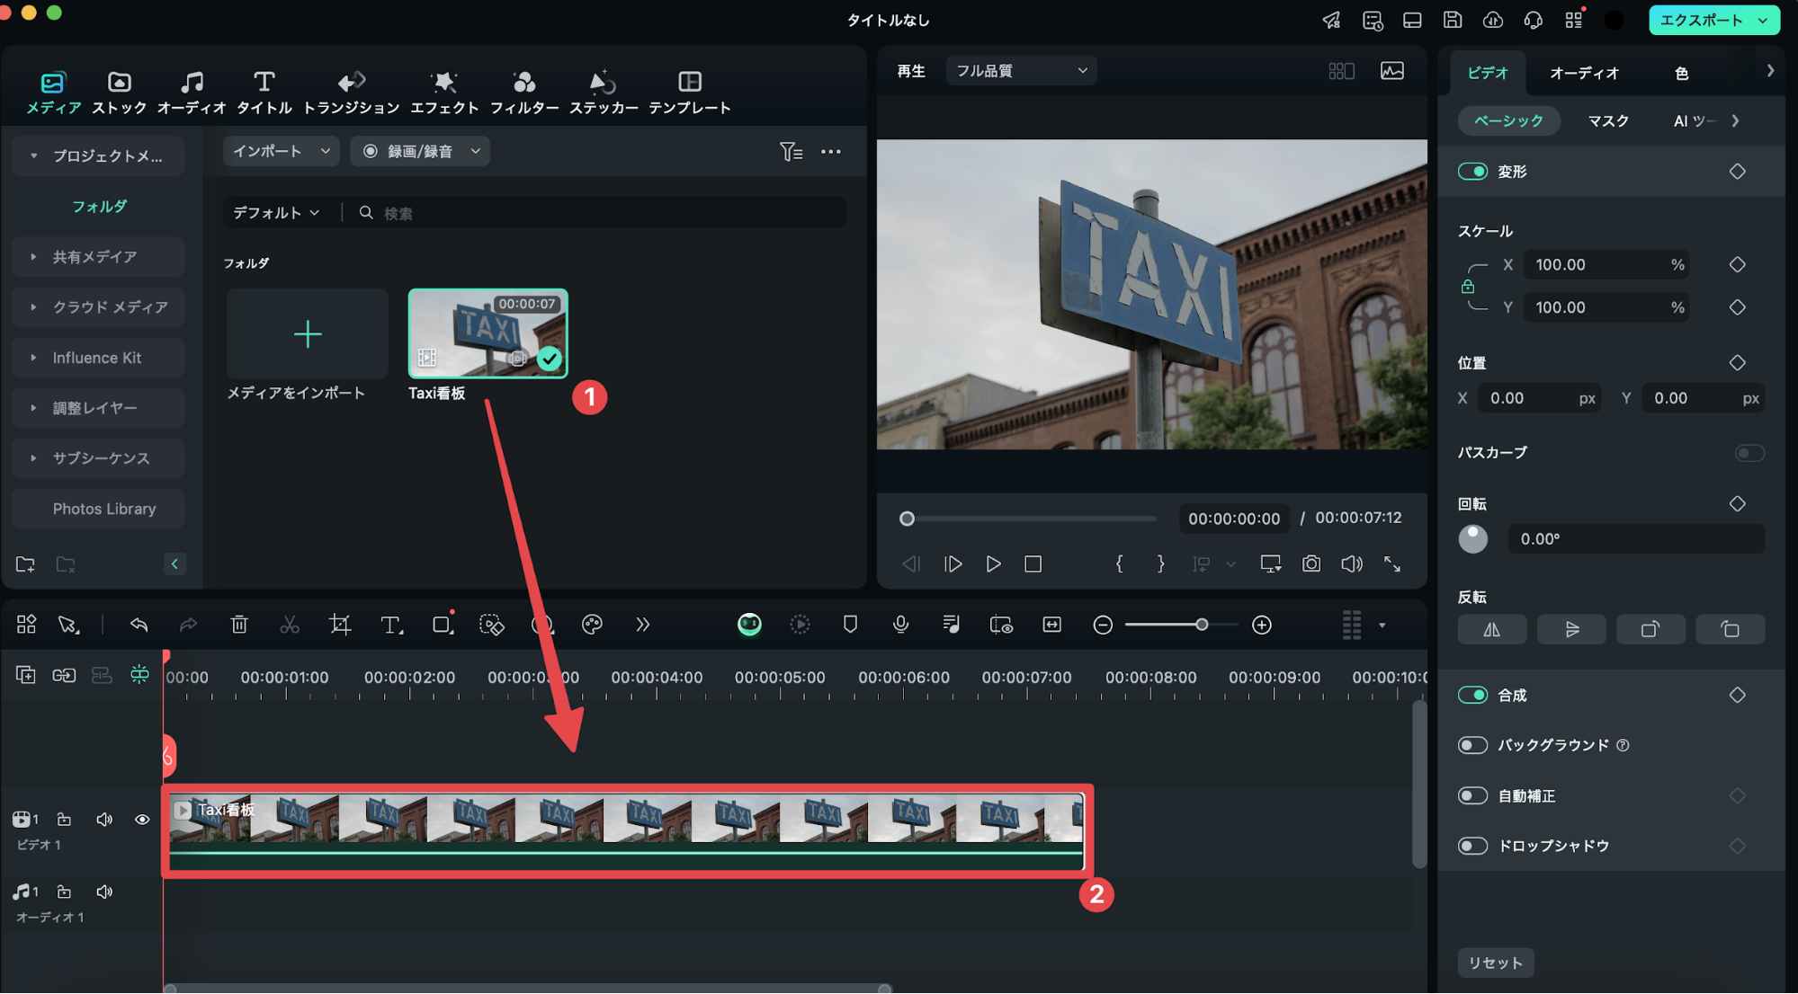Image resolution: width=1798 pixels, height=994 pixels.
Task: Click the volume speaker icon under preview
Action: click(1352, 564)
